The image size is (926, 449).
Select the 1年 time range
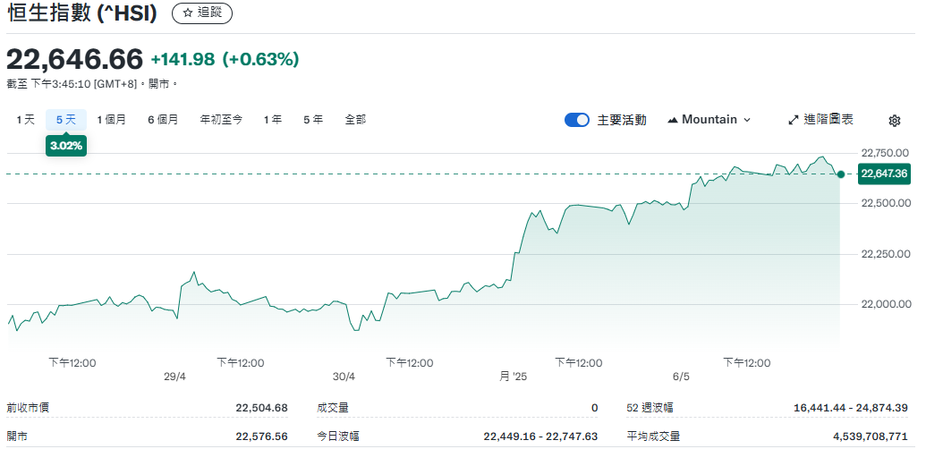pyautogui.click(x=273, y=120)
